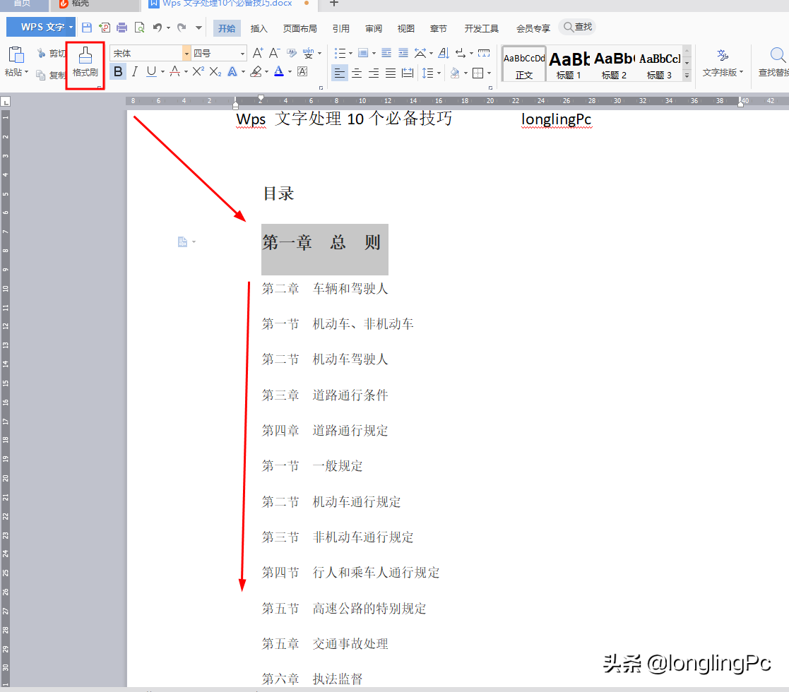Switch to the 审阅 (Review) tab
789x692 pixels.
pyautogui.click(x=374, y=29)
